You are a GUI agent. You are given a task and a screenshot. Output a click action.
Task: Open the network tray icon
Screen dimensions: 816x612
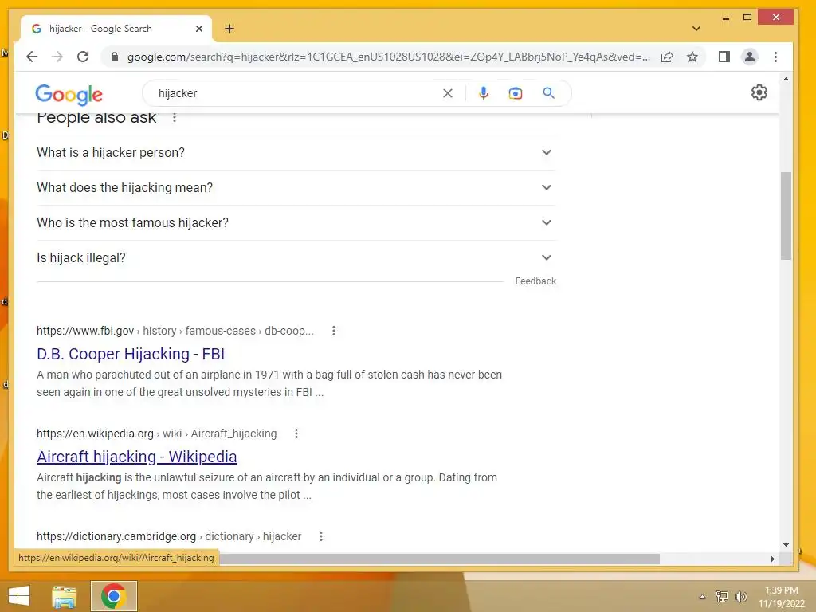pos(722,596)
